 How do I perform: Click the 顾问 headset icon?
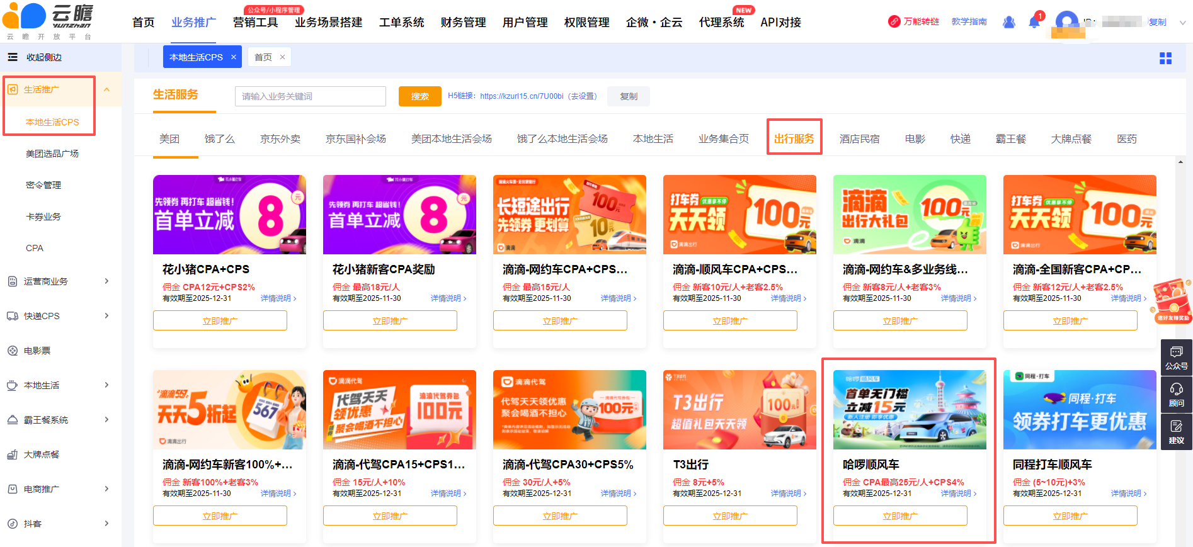coord(1176,394)
